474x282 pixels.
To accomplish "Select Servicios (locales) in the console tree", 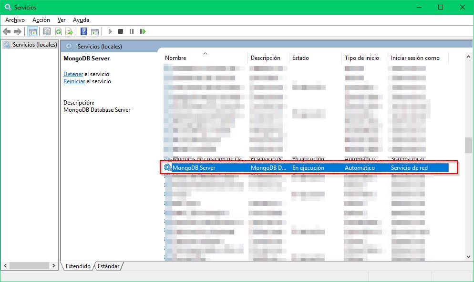I will [30, 45].
